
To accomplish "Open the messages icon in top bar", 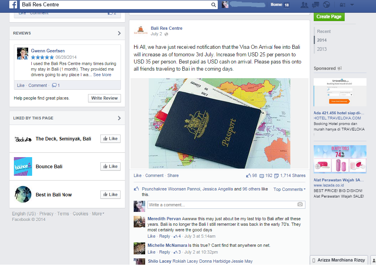I will point(315,5).
